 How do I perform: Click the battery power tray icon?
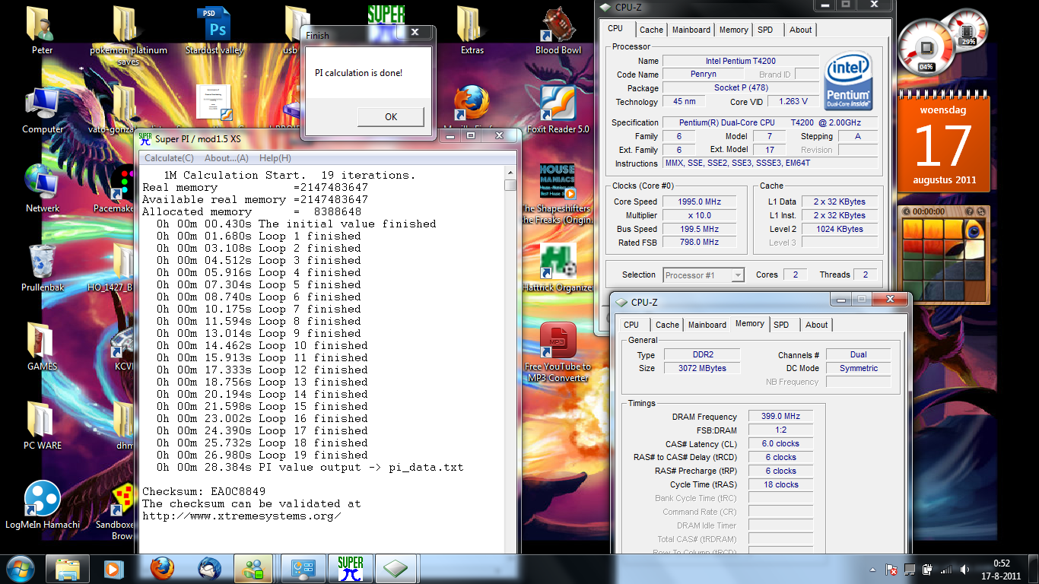click(x=928, y=570)
